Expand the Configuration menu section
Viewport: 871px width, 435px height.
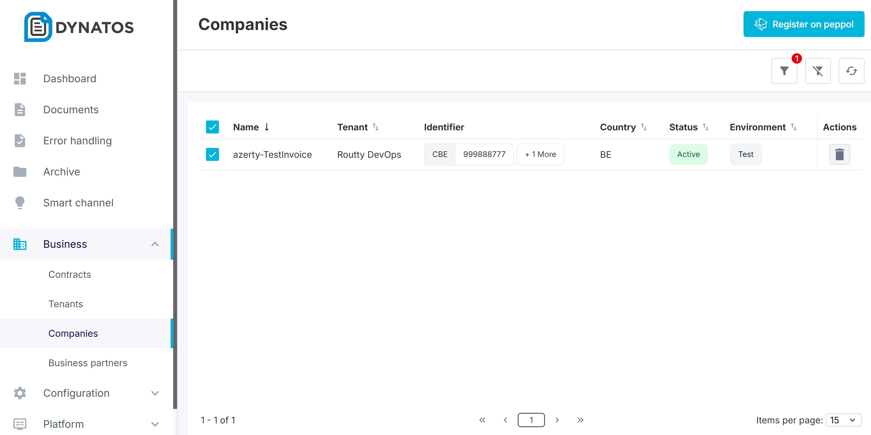155,393
